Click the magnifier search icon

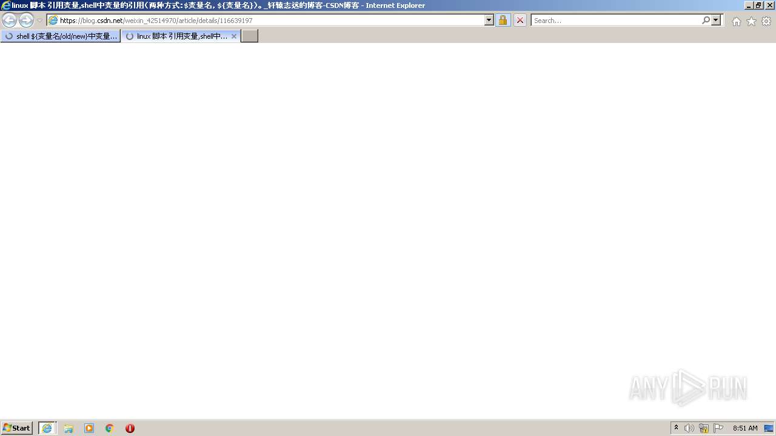coord(706,21)
